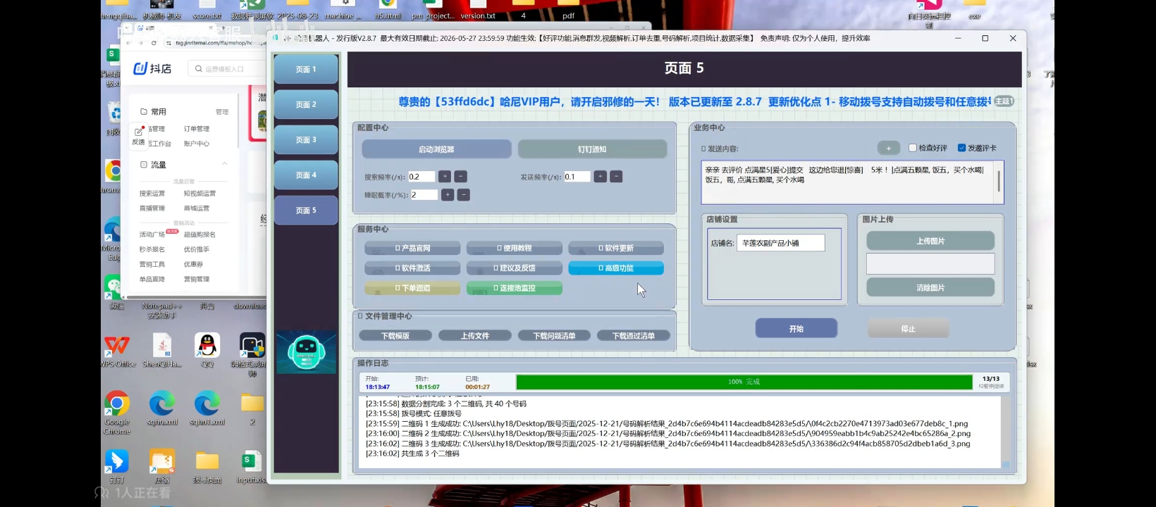1156x507 pixels.
Task: Click the 反馈 feedback edit icon
Action: click(138, 132)
